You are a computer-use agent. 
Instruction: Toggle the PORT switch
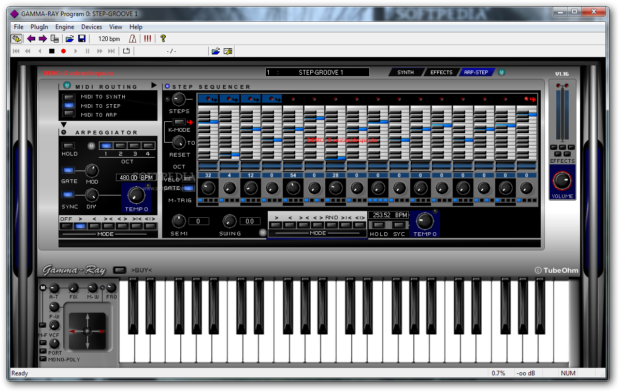43,351
